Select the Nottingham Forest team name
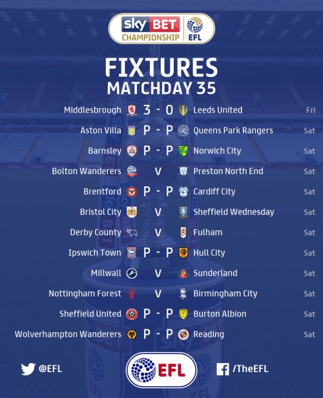 [85, 293]
